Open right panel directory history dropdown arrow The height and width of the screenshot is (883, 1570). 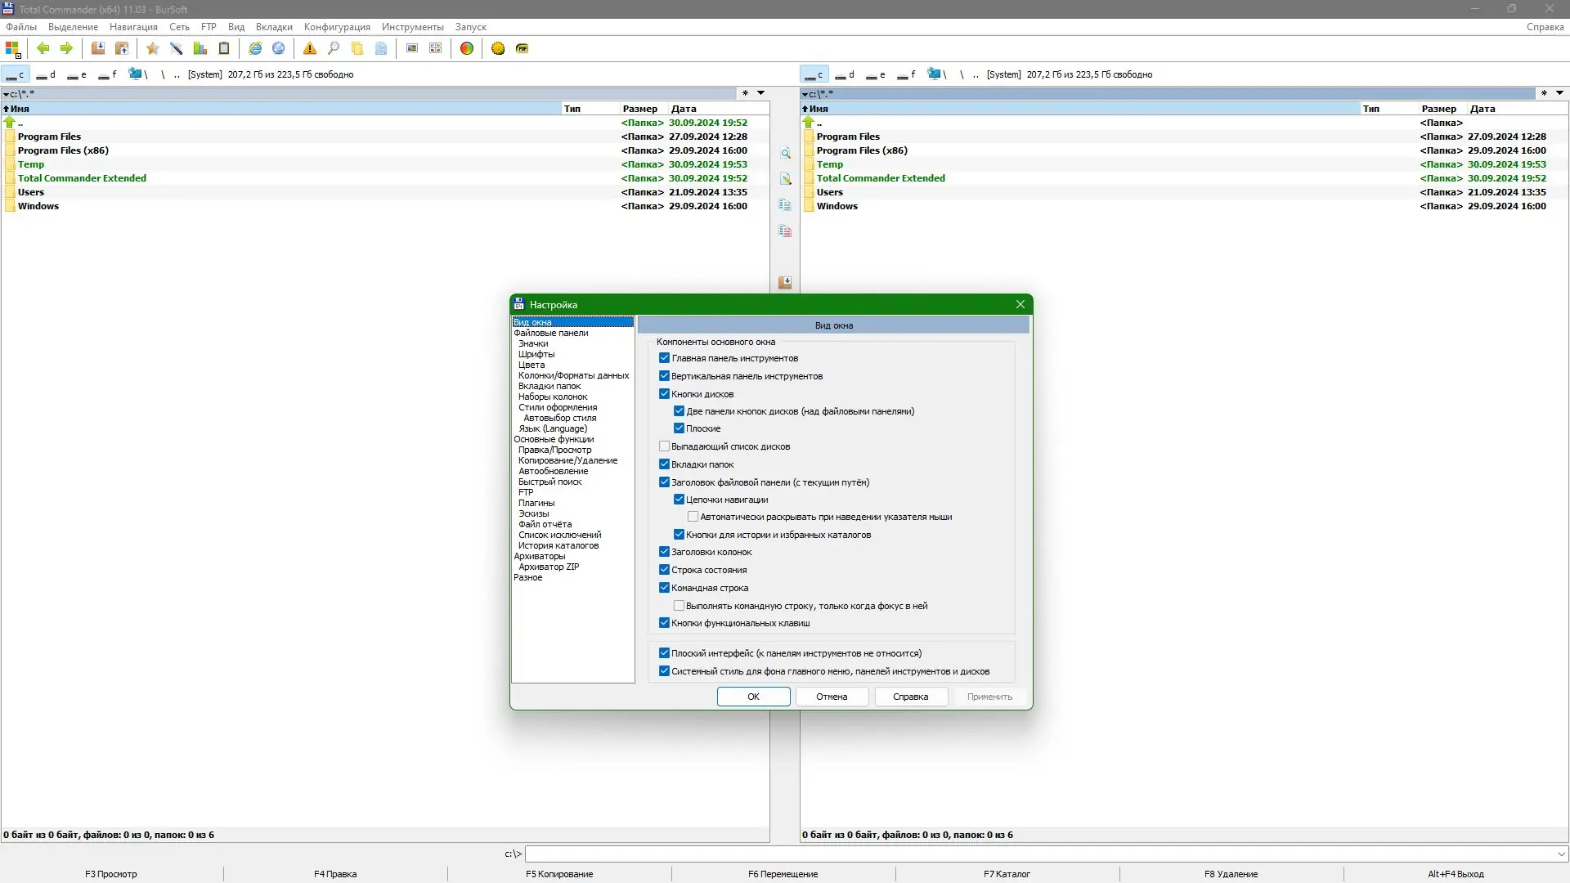click(1559, 93)
